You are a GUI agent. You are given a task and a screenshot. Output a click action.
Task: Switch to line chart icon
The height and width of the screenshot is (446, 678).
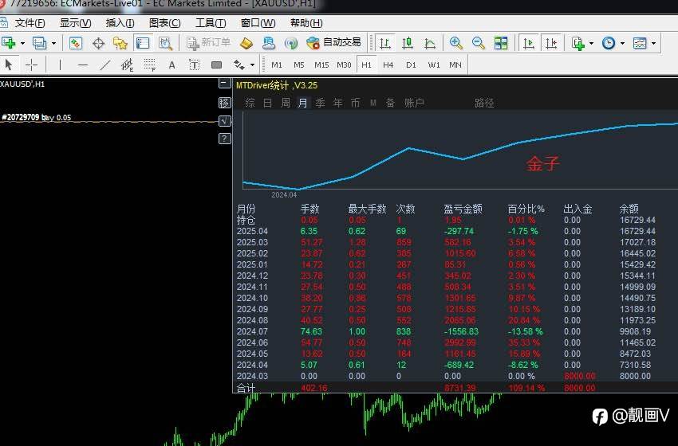point(430,43)
